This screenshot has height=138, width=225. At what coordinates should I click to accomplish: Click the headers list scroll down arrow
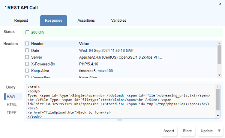(x=219, y=75)
